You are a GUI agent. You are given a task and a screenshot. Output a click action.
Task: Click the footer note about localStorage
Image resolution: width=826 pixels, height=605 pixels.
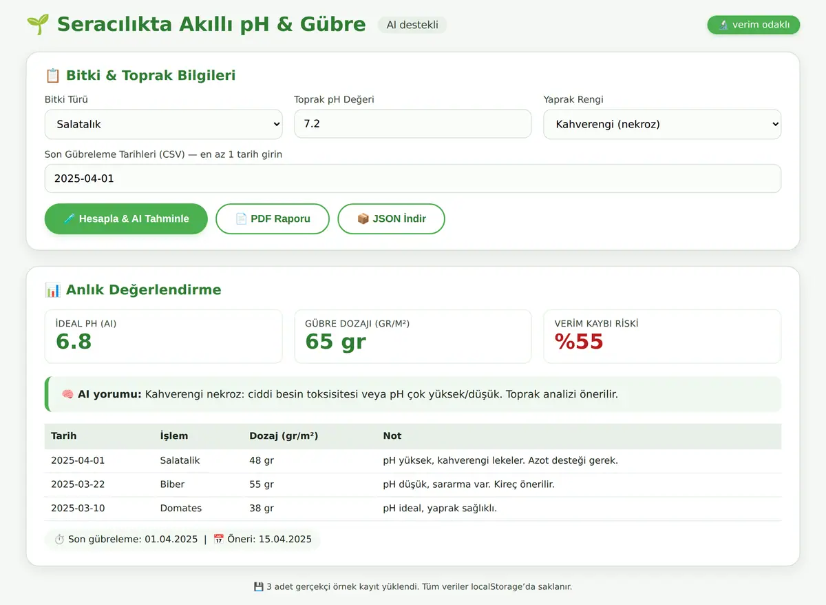[413, 587]
